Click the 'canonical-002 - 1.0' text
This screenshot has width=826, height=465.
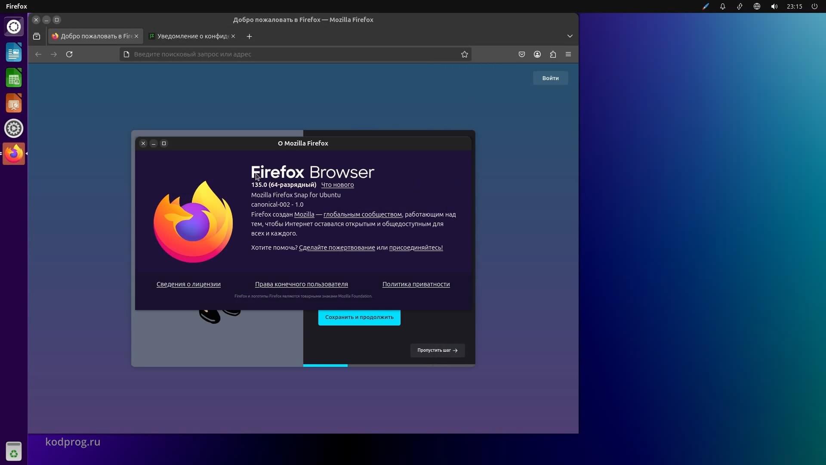[x=277, y=205]
